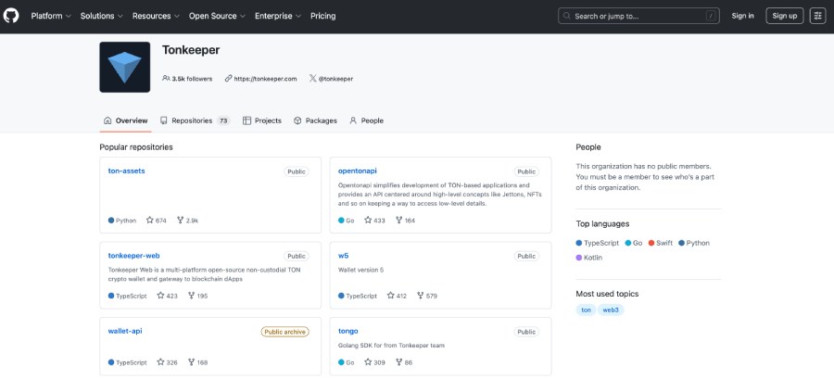The image size is (834, 392).
Task: Switch to the Projects tab
Action: [x=262, y=120]
